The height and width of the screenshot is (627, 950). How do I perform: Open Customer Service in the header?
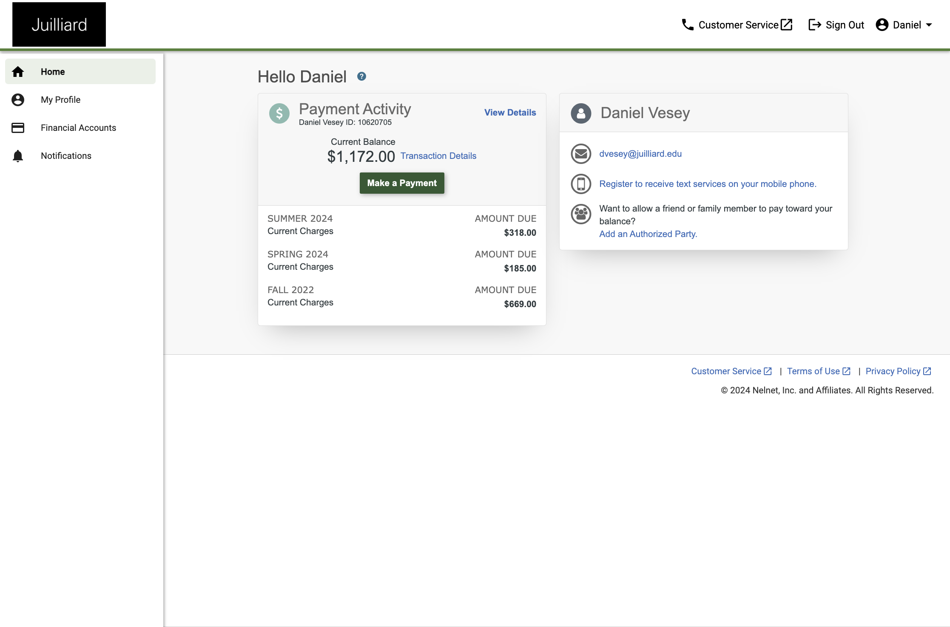tap(737, 25)
